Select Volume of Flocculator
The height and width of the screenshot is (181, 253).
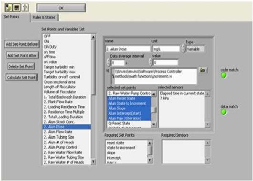[x=67, y=92]
